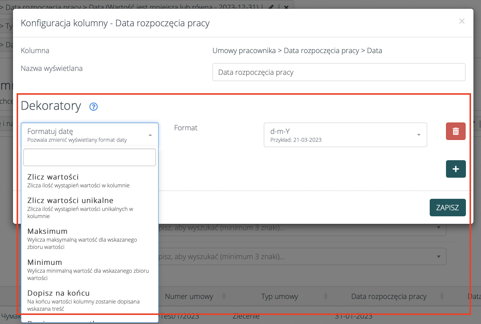Screen dimensions: 481x324
Task: Click the Dekoratory help question mark icon
Action: [94, 106]
